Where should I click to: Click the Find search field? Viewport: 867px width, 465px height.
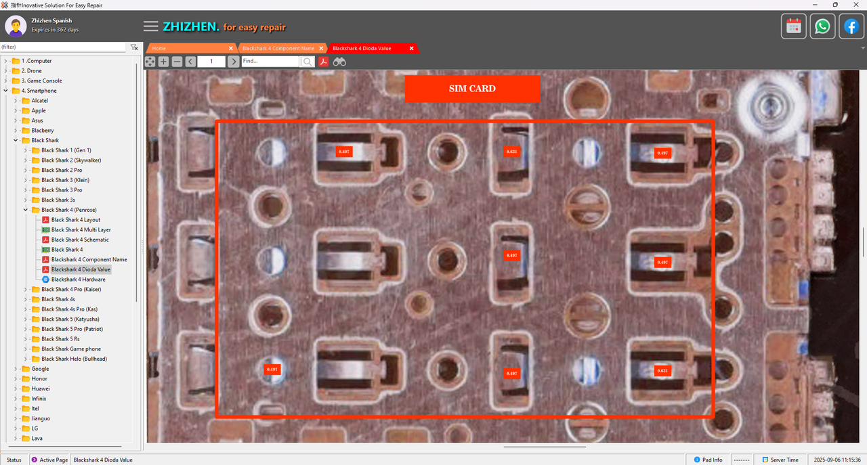[x=270, y=62]
